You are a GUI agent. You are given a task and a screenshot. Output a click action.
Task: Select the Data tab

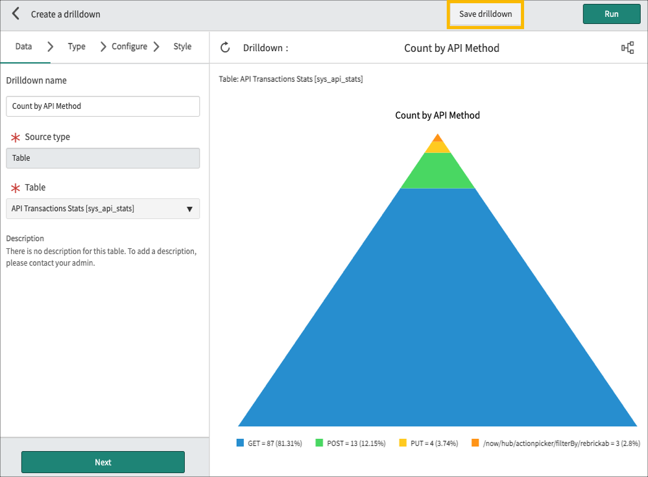click(x=24, y=46)
